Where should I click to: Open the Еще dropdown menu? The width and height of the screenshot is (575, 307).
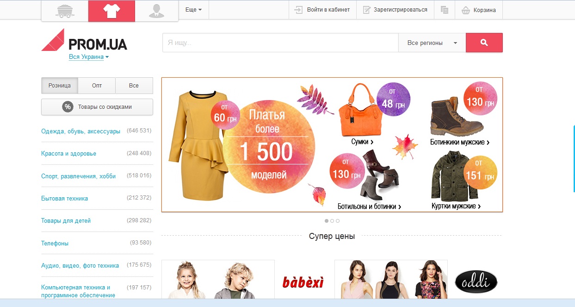(193, 10)
